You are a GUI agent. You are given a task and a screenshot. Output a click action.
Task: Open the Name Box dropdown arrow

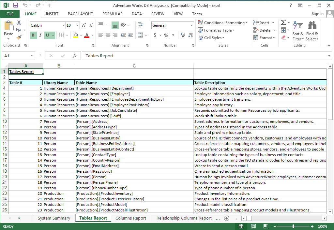[32, 55]
